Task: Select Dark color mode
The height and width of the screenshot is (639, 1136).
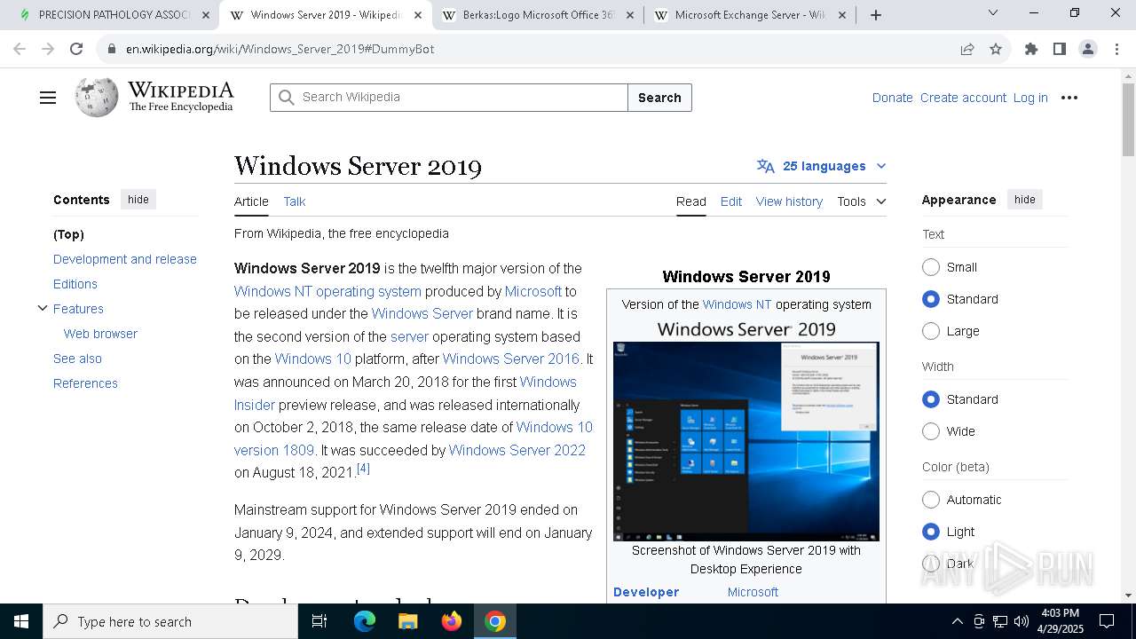Action: pos(931,564)
